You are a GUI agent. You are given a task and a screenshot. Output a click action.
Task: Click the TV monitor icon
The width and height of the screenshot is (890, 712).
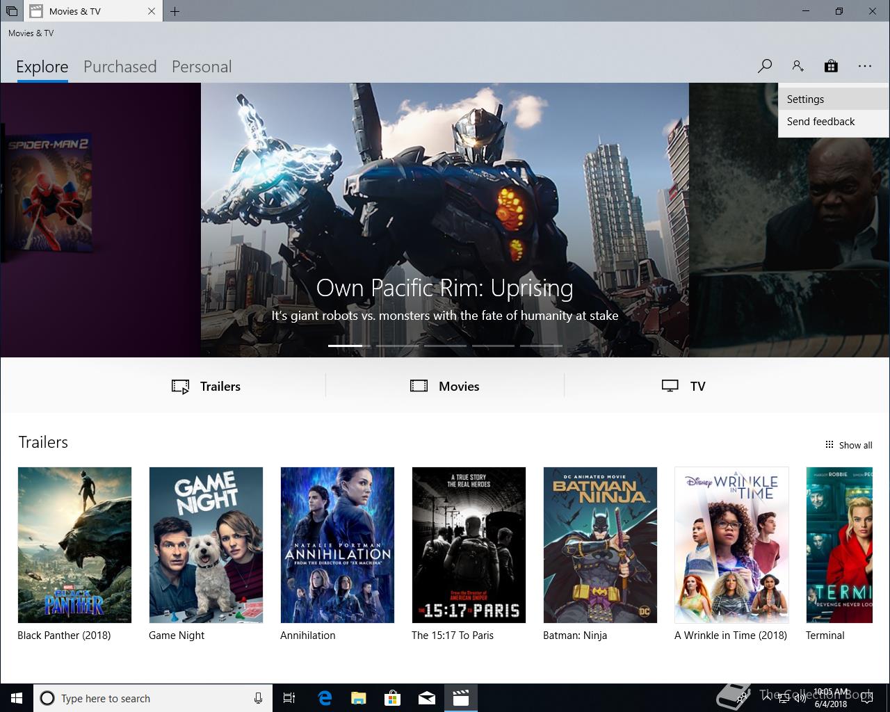[670, 386]
